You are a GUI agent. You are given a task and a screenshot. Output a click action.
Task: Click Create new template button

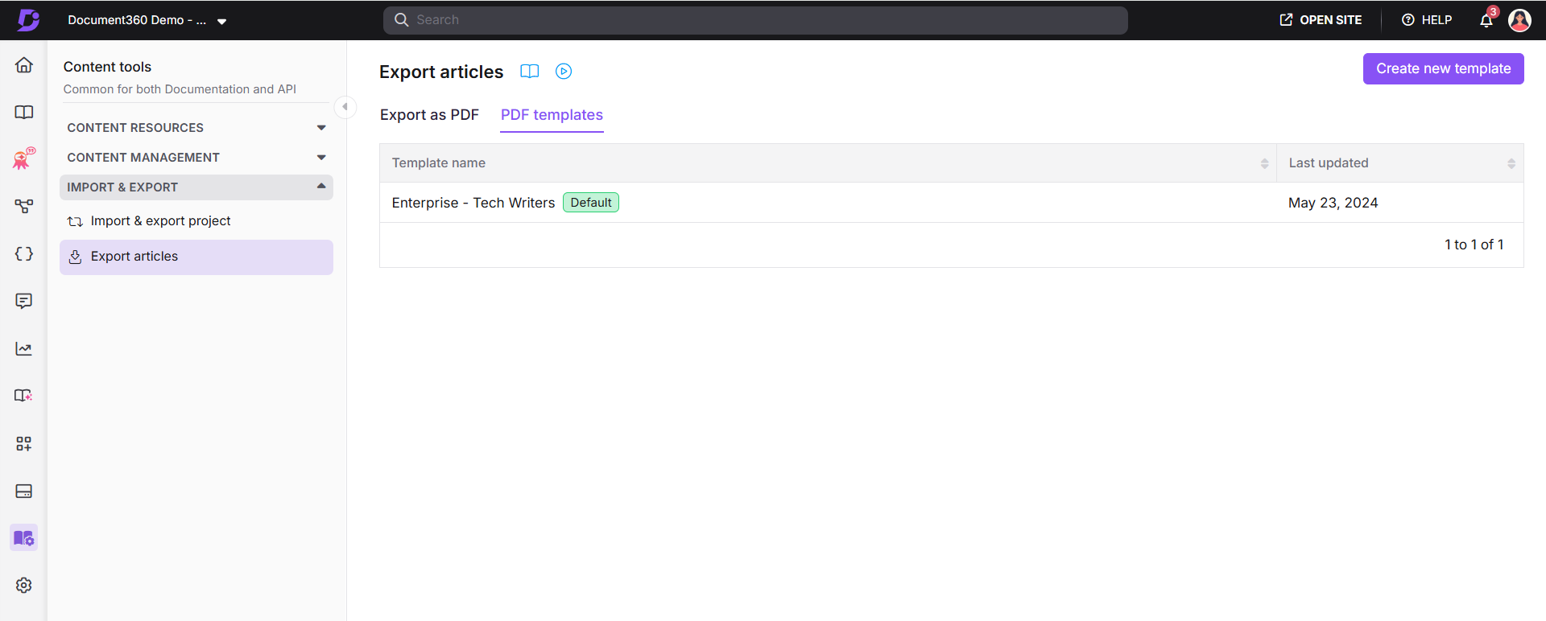coord(1443,68)
